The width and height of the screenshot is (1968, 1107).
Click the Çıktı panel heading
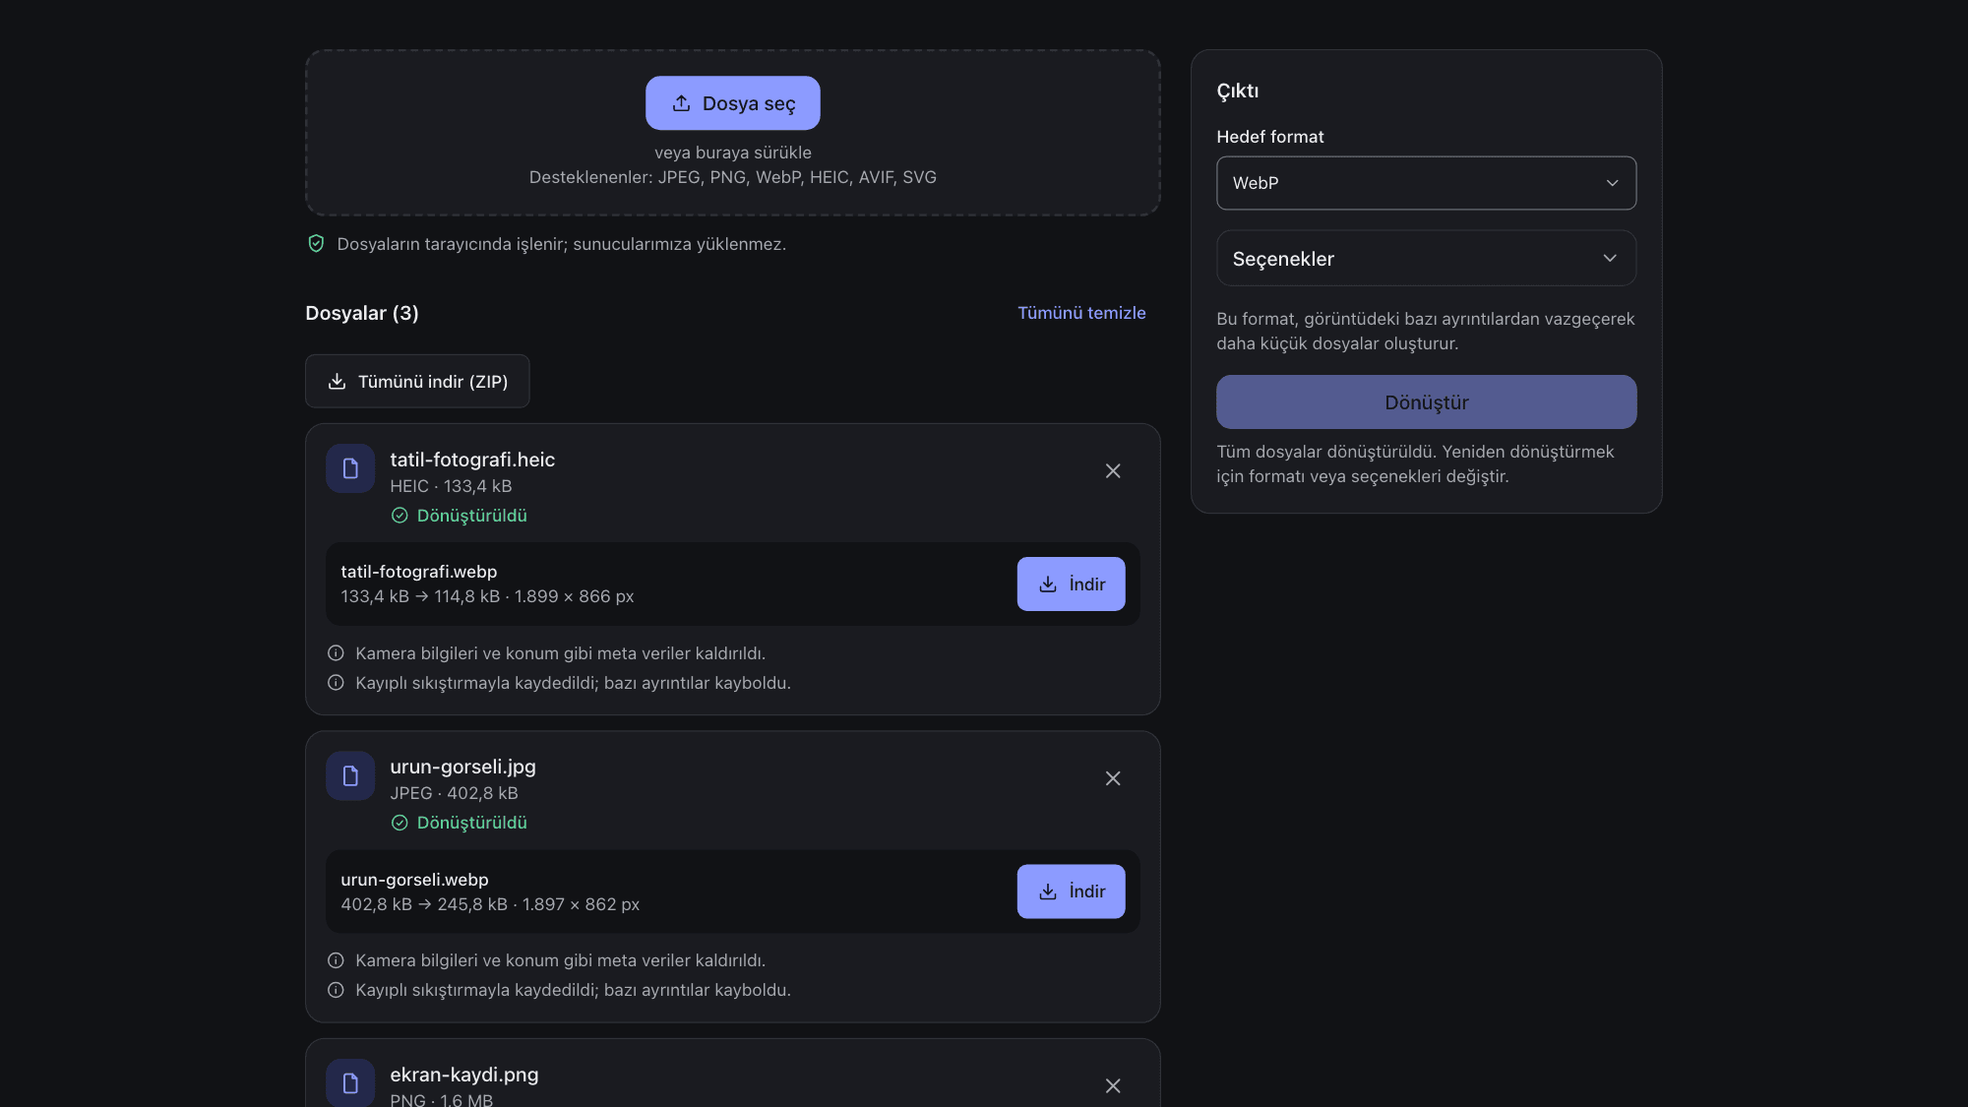pos(1238,92)
